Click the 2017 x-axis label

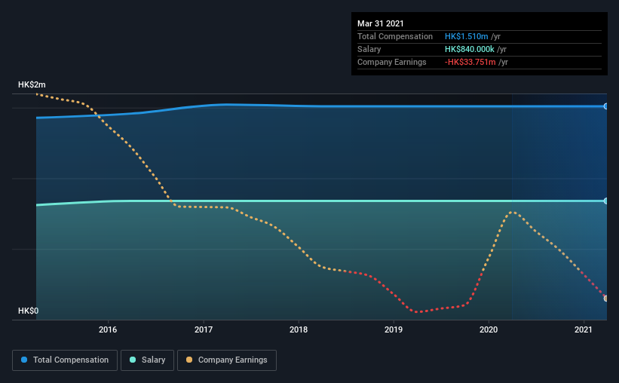(x=204, y=329)
